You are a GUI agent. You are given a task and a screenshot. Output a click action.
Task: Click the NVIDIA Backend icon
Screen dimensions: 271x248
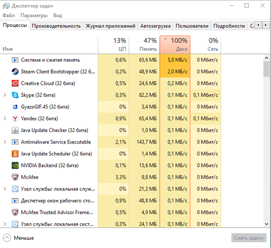coord(15,165)
